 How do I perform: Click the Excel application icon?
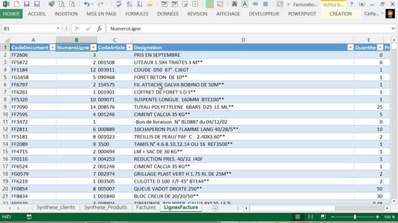pos(6,4)
